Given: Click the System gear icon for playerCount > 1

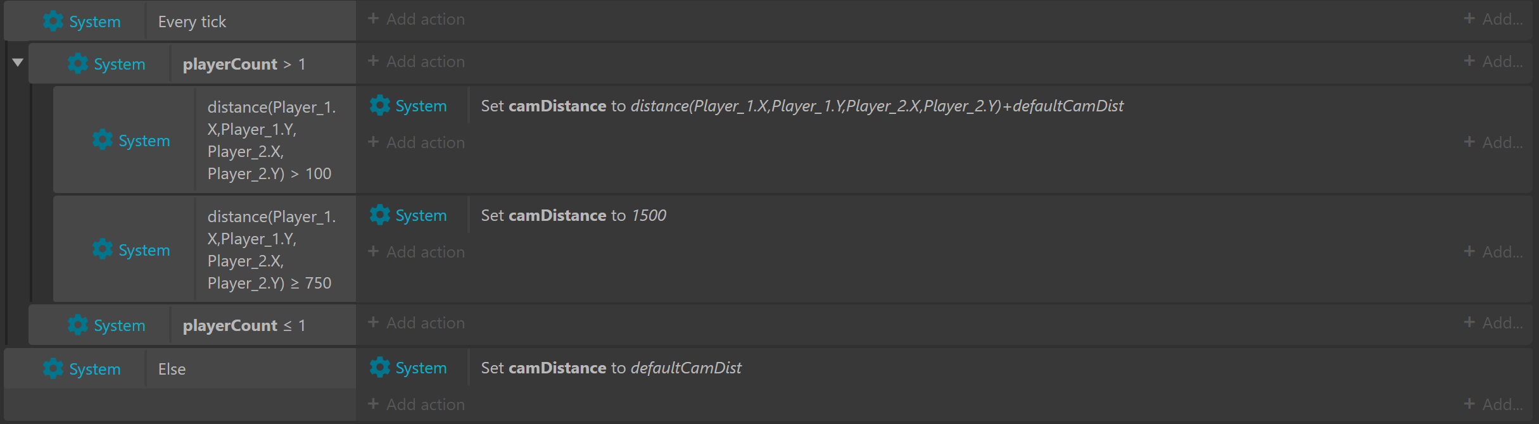Looking at the screenshot, I should pyautogui.click(x=78, y=63).
